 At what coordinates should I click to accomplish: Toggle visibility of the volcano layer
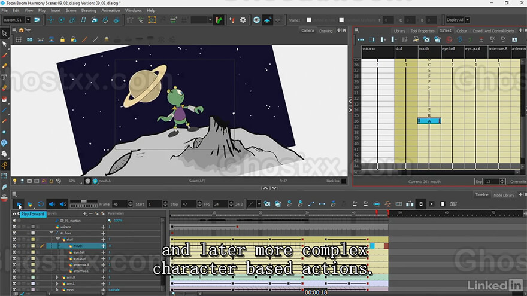tap(14, 227)
